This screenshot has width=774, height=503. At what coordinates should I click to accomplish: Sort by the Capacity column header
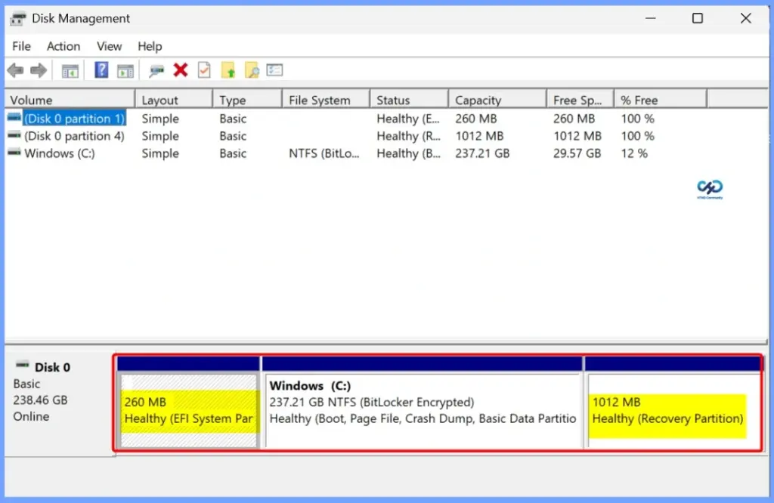pyautogui.click(x=497, y=100)
